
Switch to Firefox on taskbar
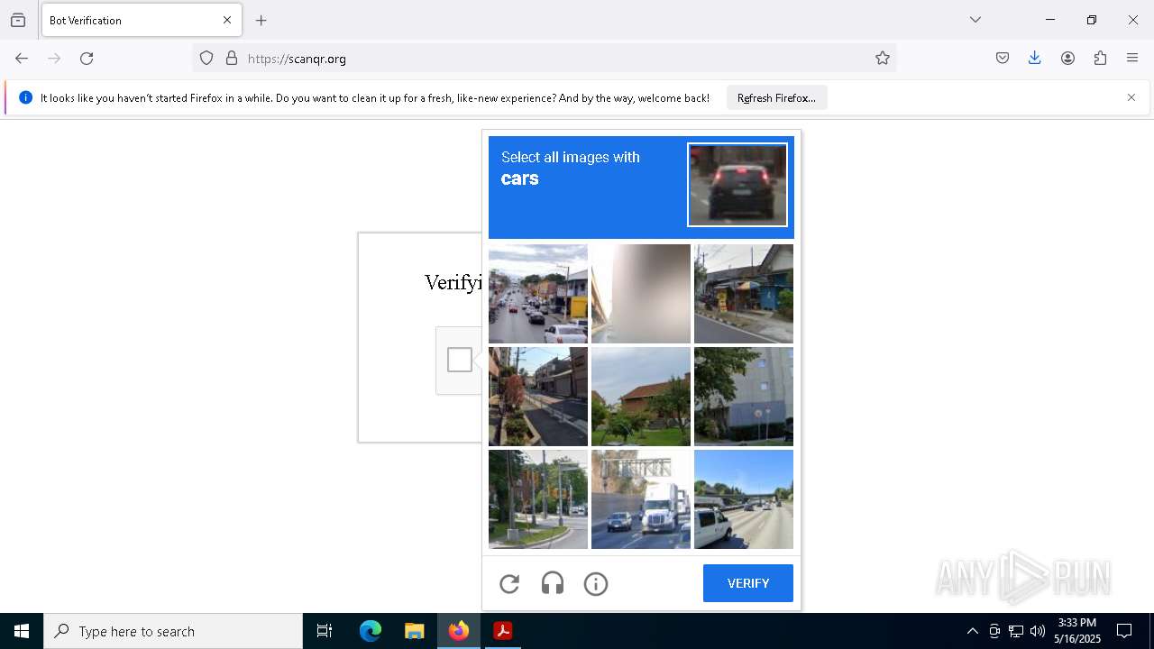(459, 631)
